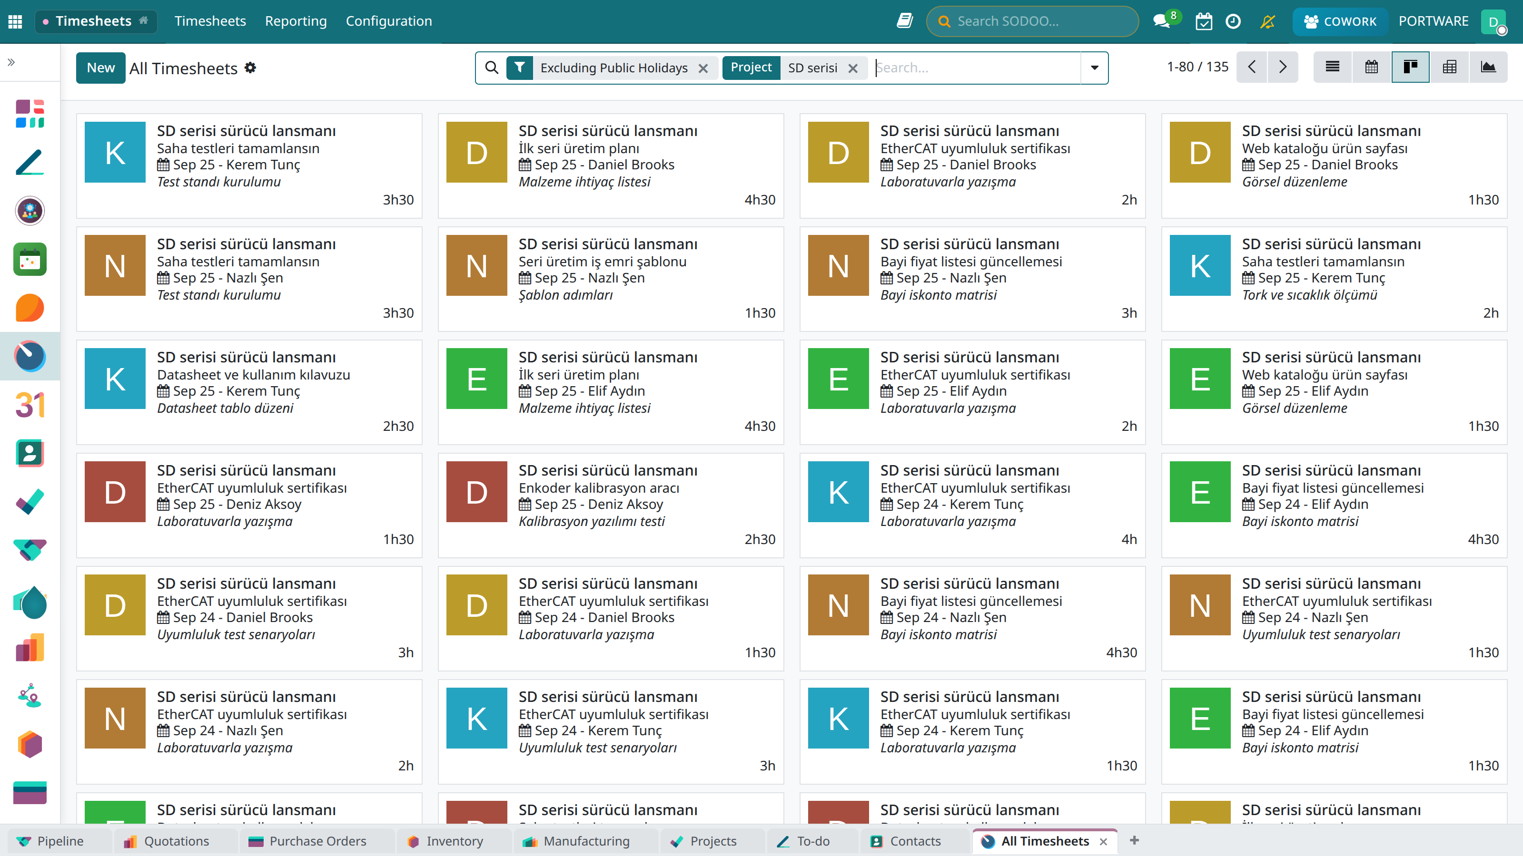
Task: Remove the SD serisi project filter
Action: pyautogui.click(x=852, y=68)
